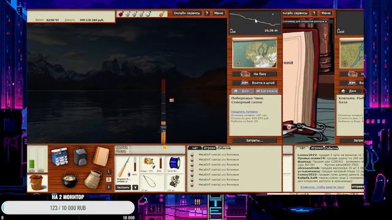Click the donation goal 123 / 10 000 RUB bar
The width and height of the screenshot is (392, 220).
[x=68, y=208]
